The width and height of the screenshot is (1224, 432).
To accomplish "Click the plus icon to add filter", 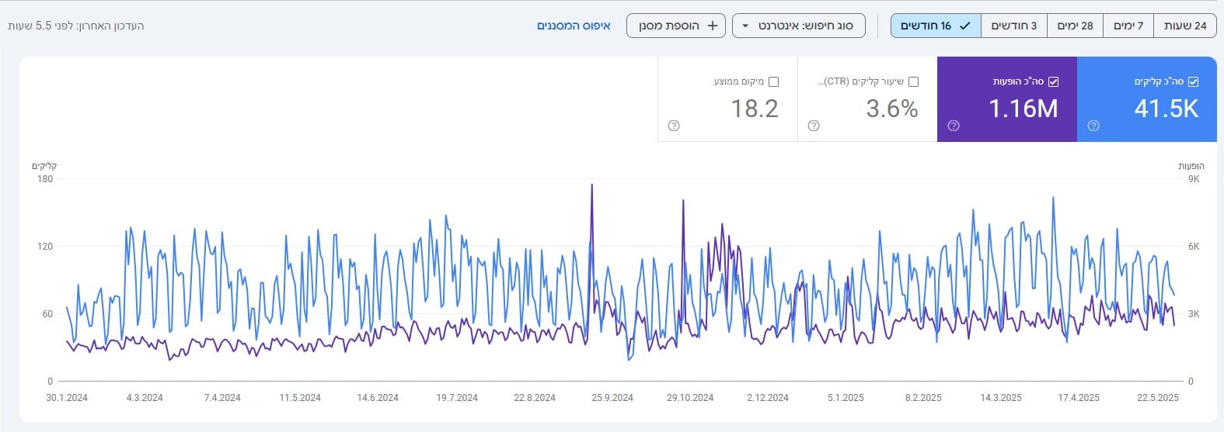I will click(x=712, y=26).
